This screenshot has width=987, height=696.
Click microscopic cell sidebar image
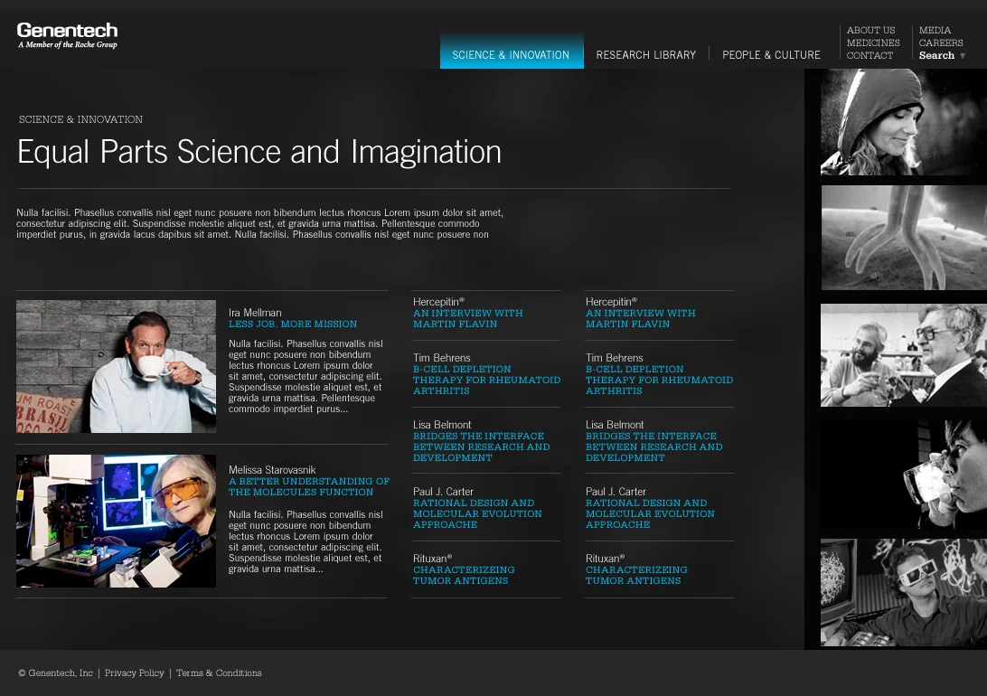(x=904, y=238)
